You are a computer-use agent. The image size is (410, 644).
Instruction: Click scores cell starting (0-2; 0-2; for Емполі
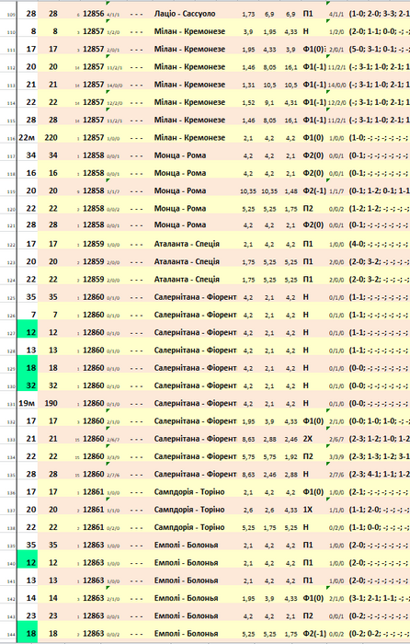tap(379, 633)
